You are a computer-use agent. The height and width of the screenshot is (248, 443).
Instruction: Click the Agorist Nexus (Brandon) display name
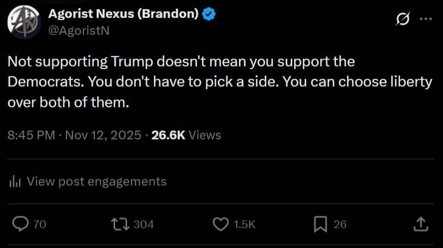pyautogui.click(x=123, y=15)
